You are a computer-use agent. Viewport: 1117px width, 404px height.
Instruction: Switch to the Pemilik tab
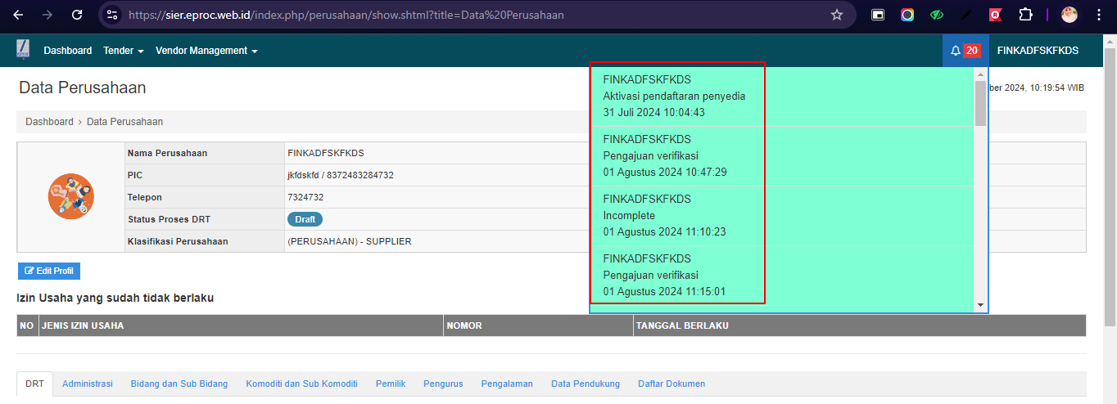pyautogui.click(x=391, y=384)
